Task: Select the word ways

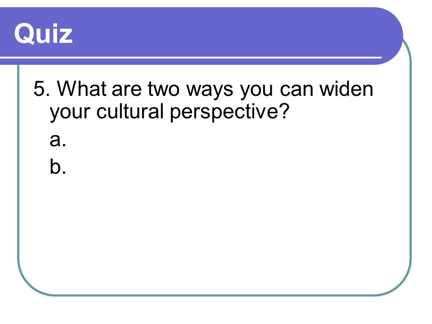Action: (209, 90)
